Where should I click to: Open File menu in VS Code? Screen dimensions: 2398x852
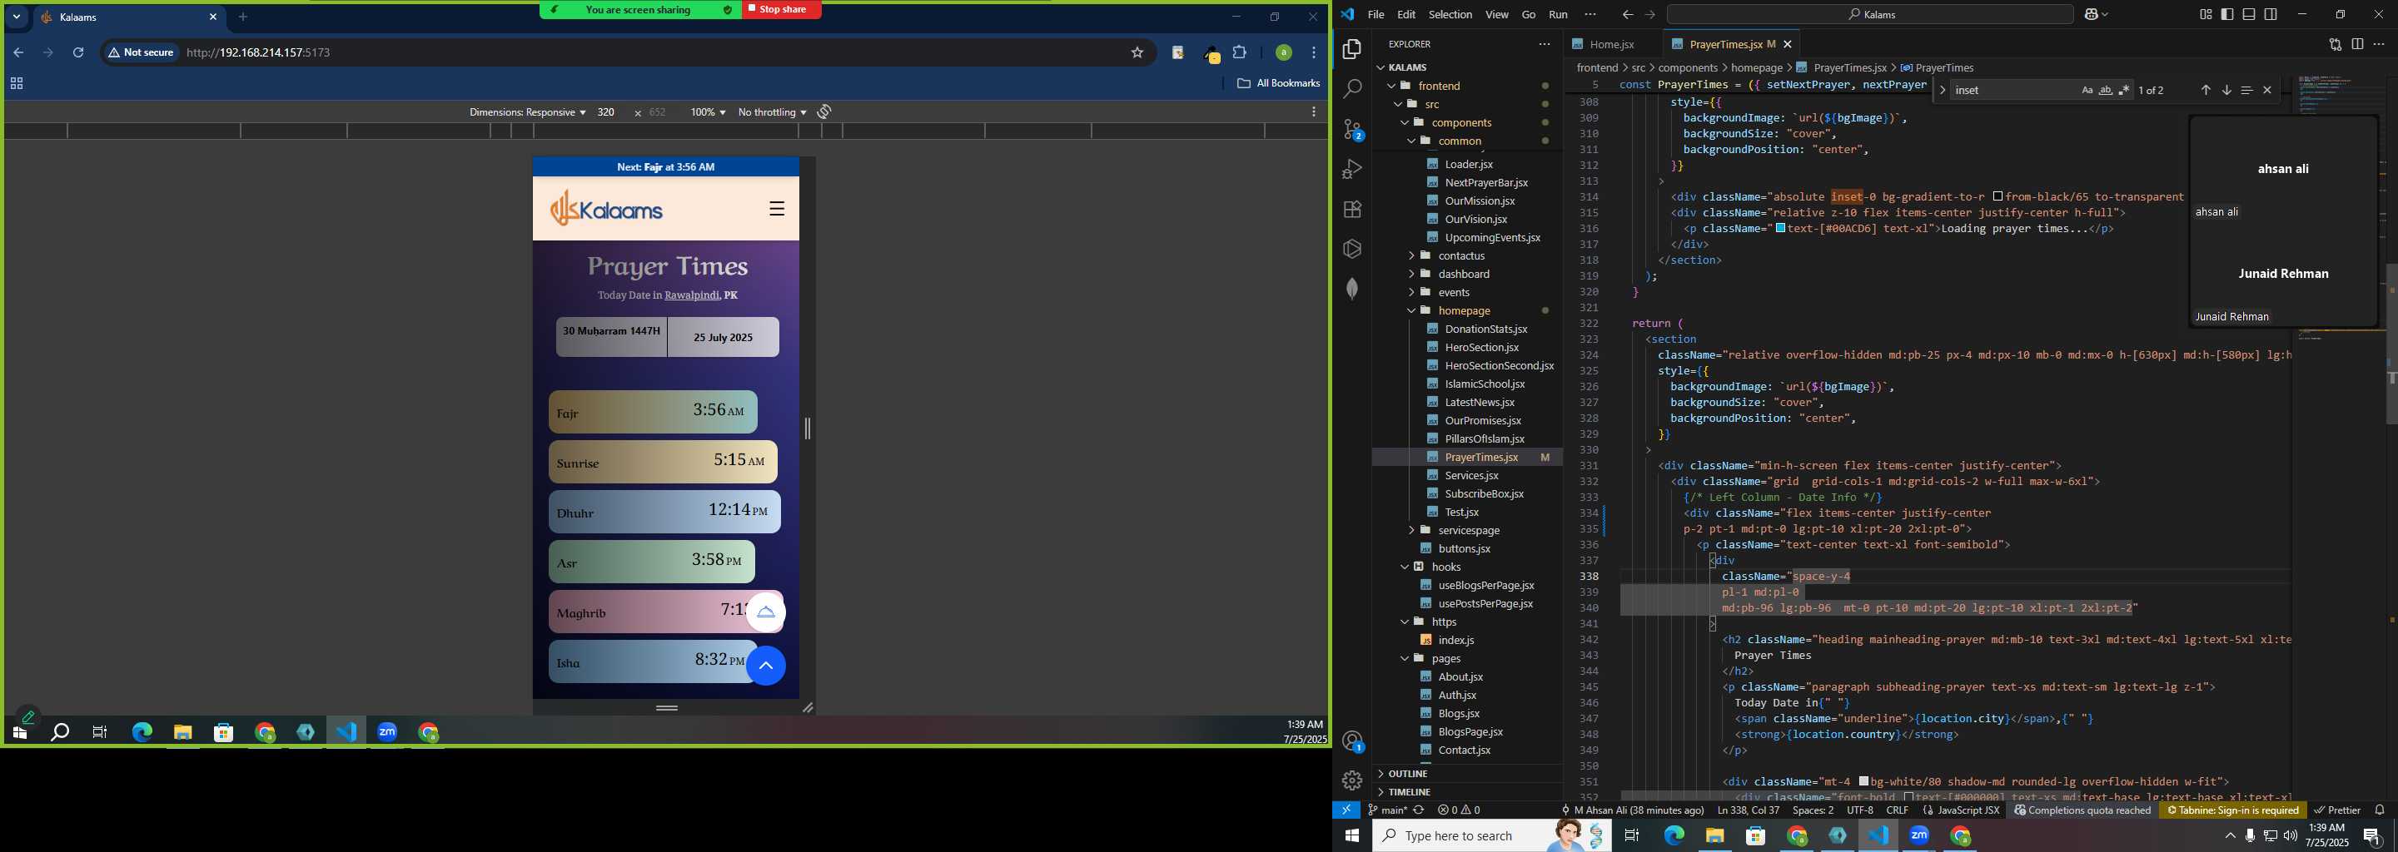tap(1376, 15)
